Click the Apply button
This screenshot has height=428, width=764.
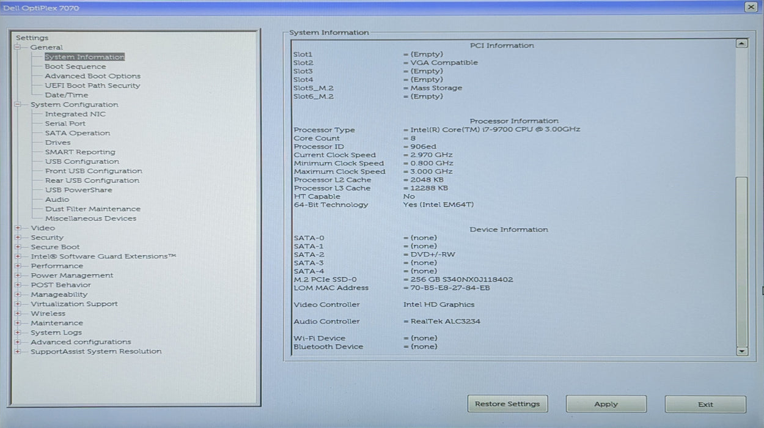(x=606, y=404)
